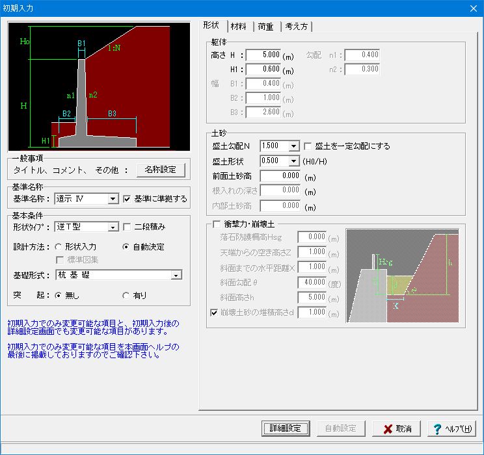Expand 基礎形式 dropdown showing 杭基礎
This screenshot has height=455, width=484.
(119, 275)
